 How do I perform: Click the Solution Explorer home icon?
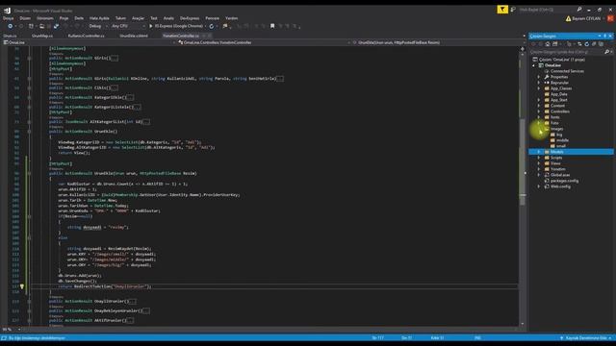coord(548,44)
